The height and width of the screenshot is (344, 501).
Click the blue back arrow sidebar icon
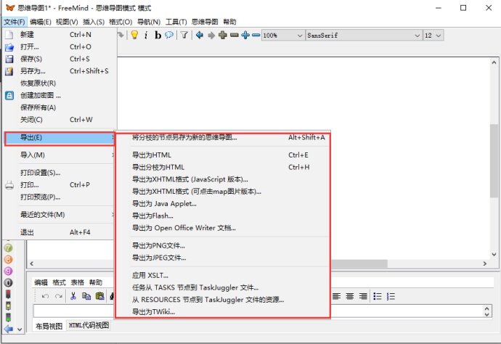pos(8,329)
